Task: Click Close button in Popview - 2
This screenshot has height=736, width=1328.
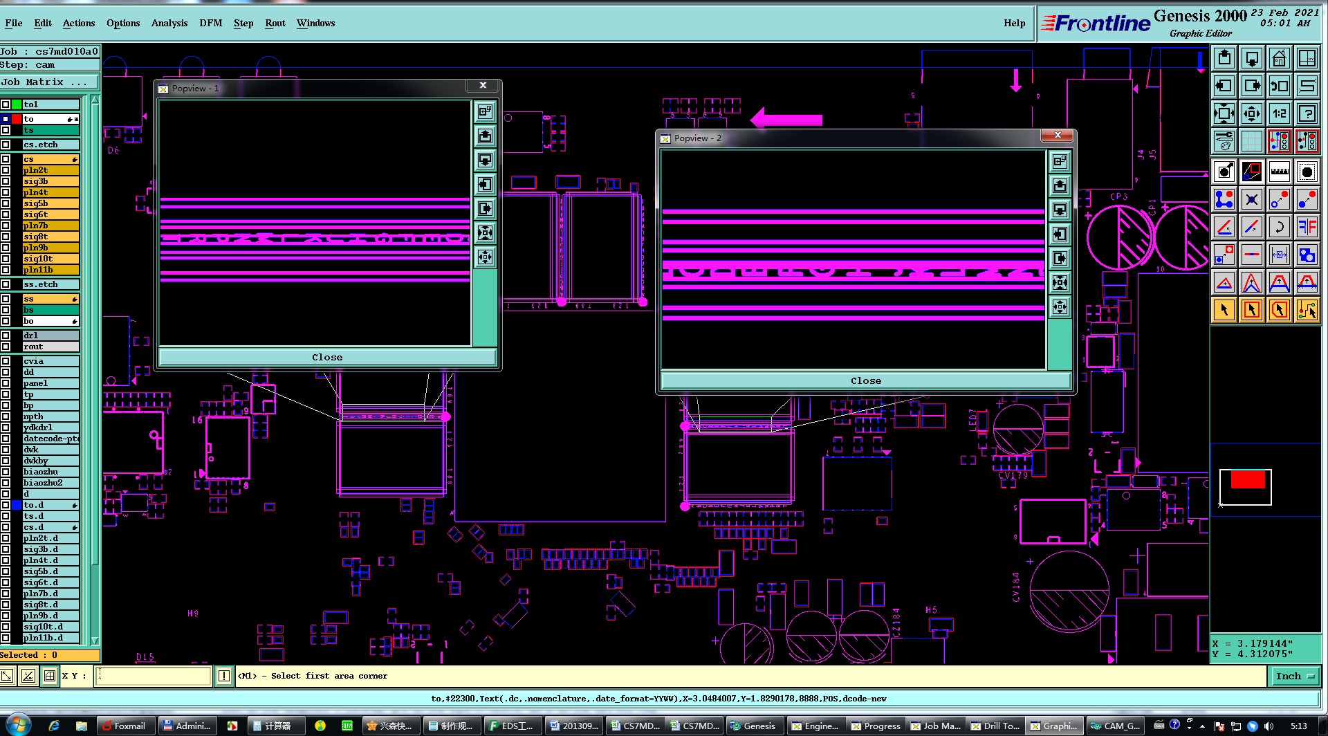Action: click(x=866, y=380)
